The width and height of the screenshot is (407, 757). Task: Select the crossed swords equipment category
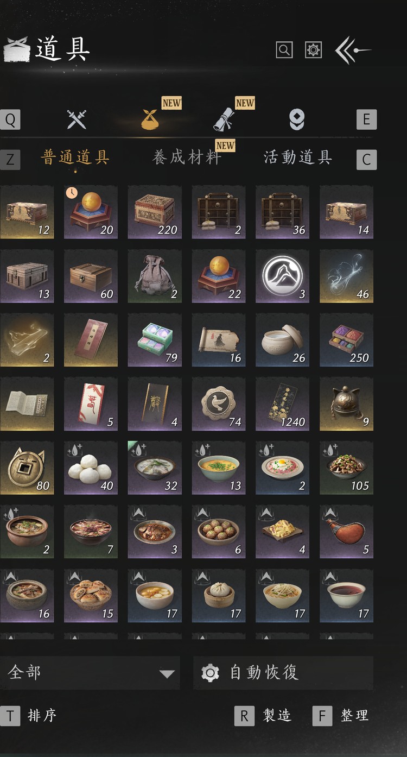coord(77,119)
